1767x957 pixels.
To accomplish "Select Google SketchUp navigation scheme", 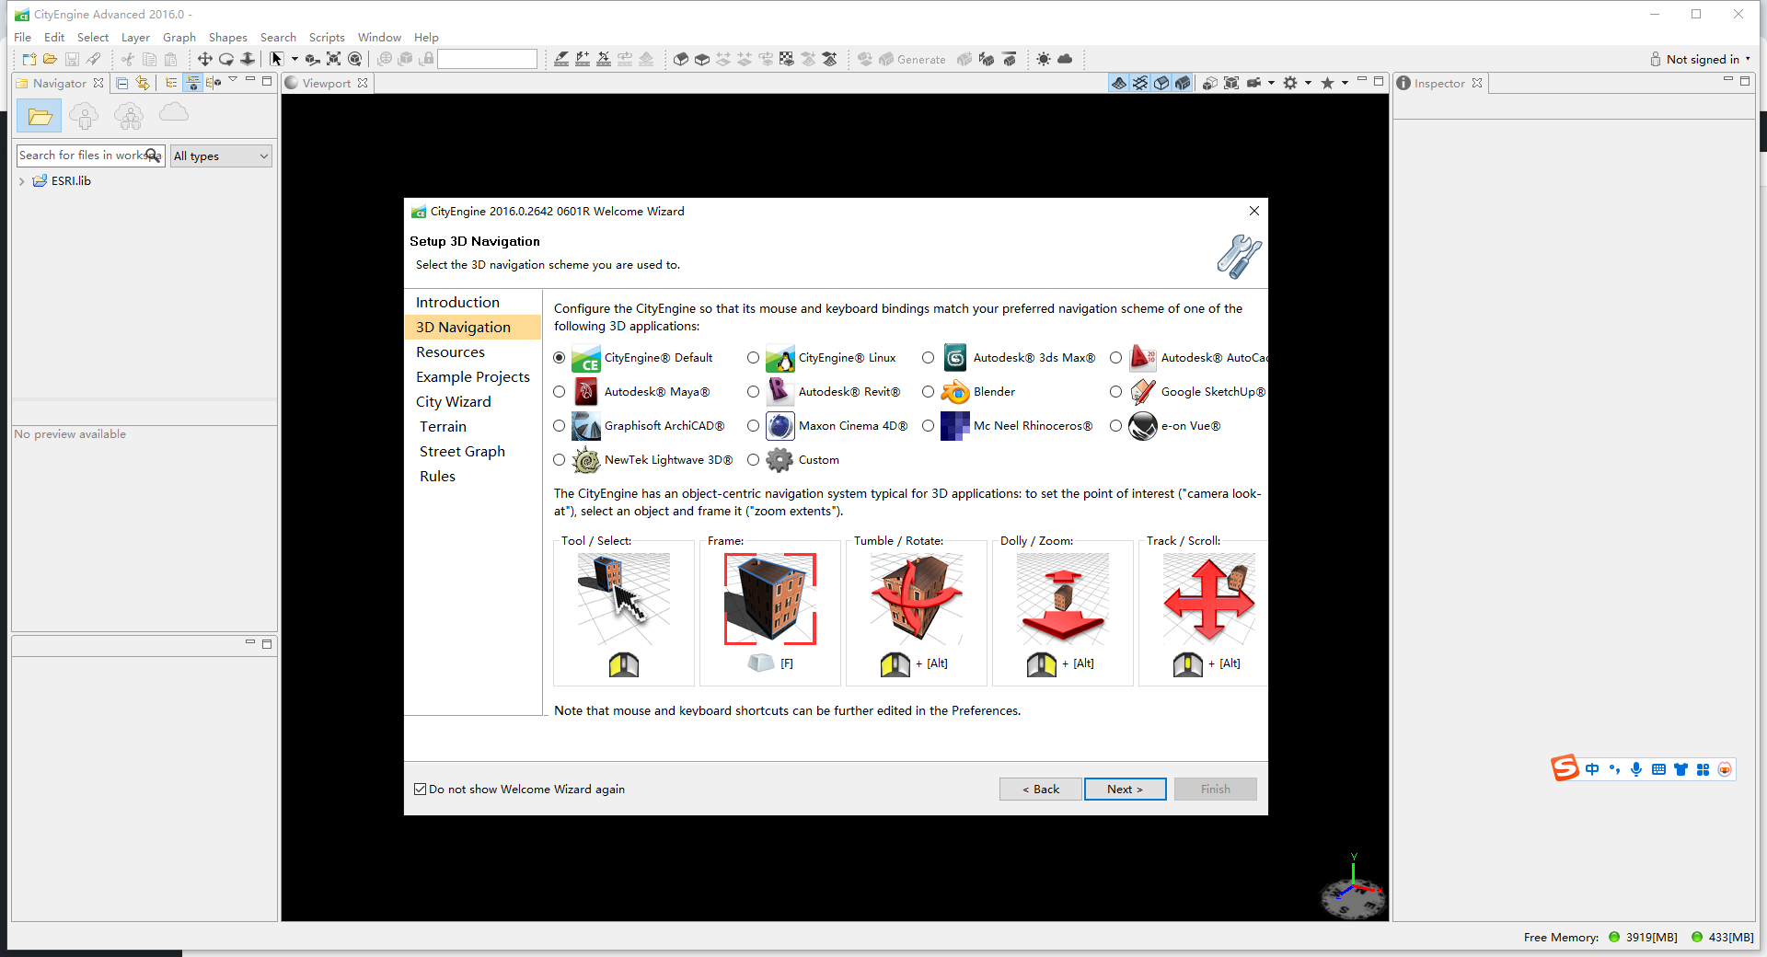I will 1116,392.
